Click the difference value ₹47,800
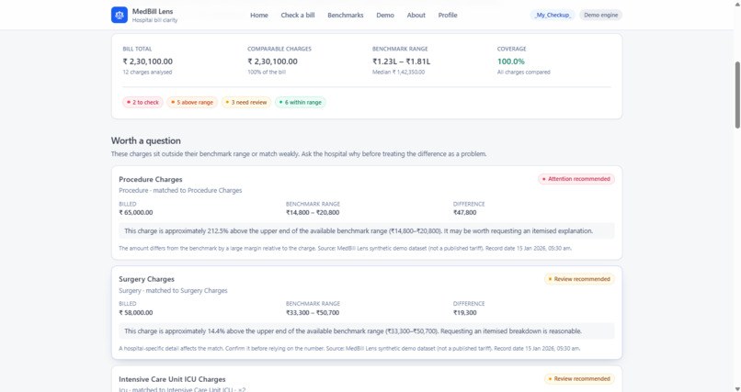 tap(464, 213)
